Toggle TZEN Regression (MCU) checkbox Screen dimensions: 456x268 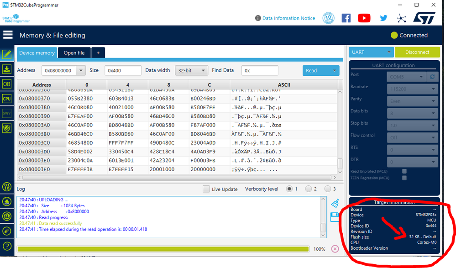404,178
